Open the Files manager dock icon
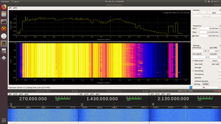221x124 pixels. coord(4,14)
